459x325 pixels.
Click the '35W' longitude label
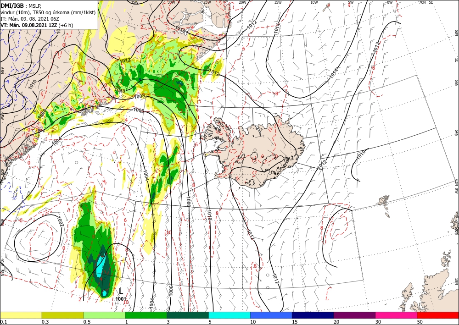(x=134, y=2)
